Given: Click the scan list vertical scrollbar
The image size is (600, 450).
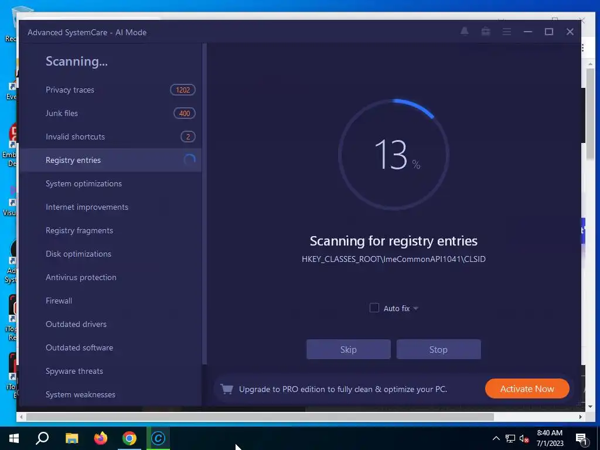Looking at the screenshot, I should click(x=204, y=203).
